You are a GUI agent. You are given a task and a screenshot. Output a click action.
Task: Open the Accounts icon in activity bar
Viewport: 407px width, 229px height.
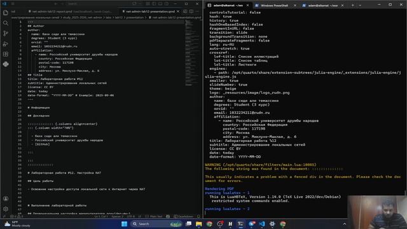click(6, 198)
